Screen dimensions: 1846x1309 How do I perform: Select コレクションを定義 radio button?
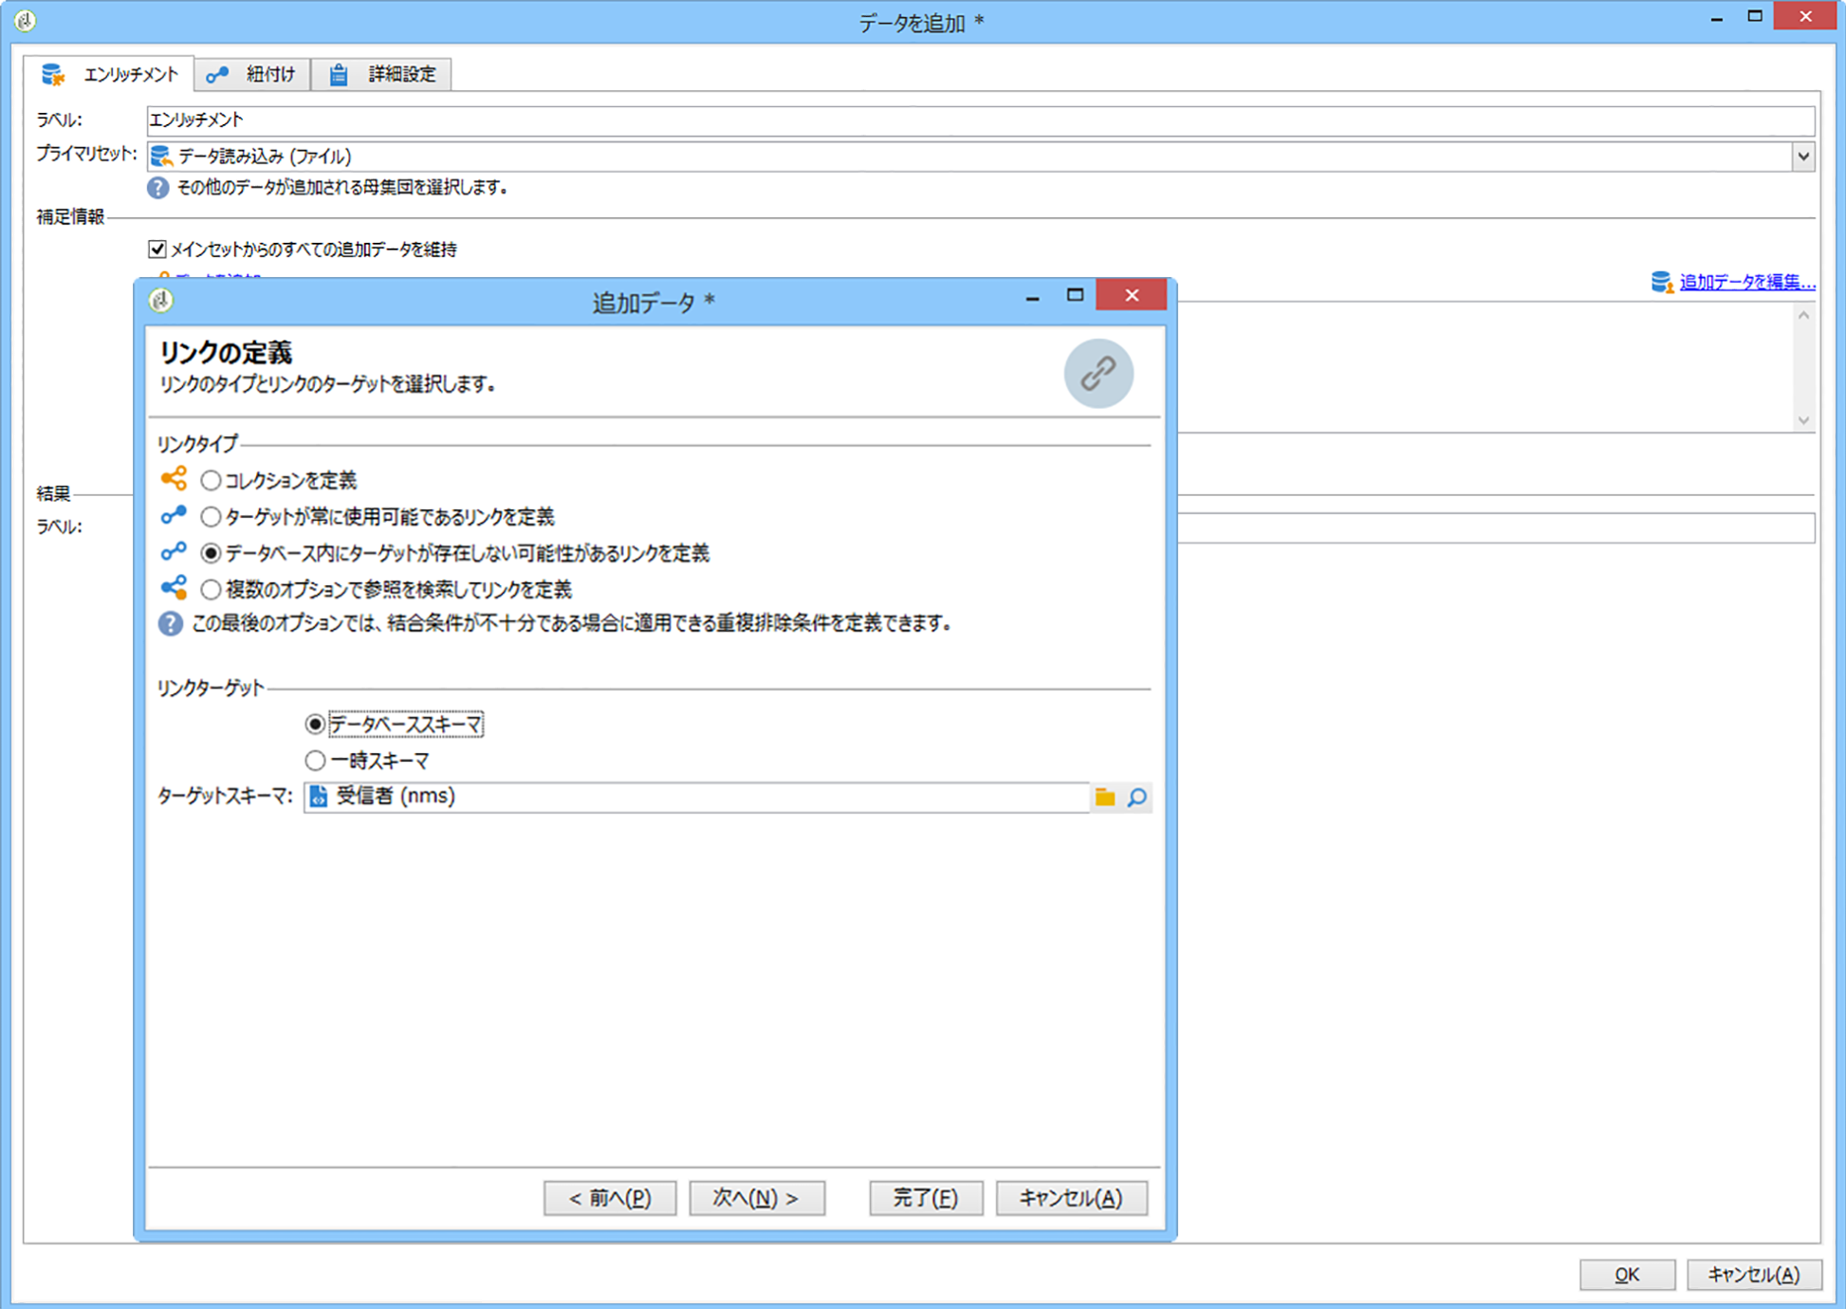(211, 481)
